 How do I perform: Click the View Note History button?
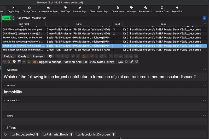[x=102, y=62]
